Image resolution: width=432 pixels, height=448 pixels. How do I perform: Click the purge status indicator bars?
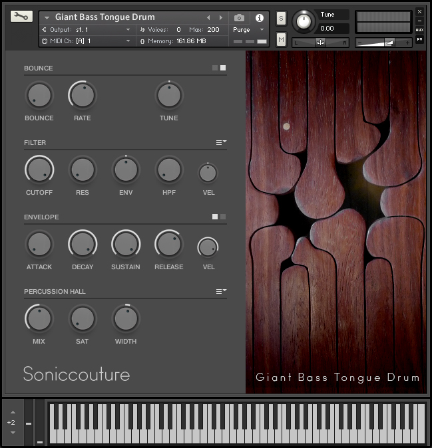pyautogui.click(x=250, y=41)
